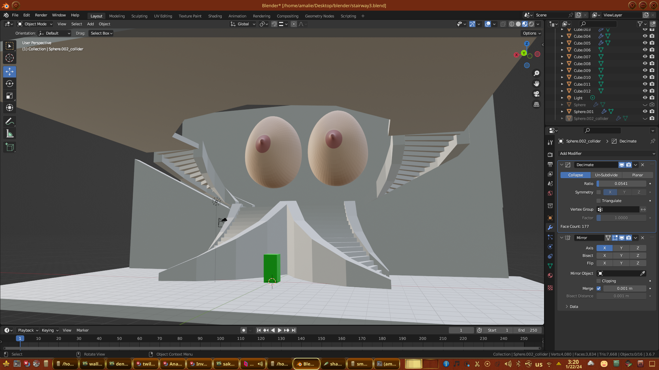The height and width of the screenshot is (370, 659).
Task: Click Mirror axis Y button
Action: click(621, 248)
